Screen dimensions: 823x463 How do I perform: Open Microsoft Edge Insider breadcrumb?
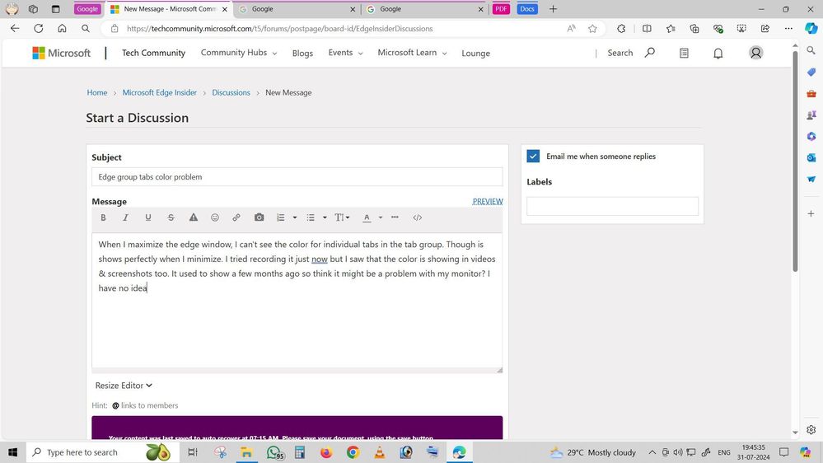[160, 92]
